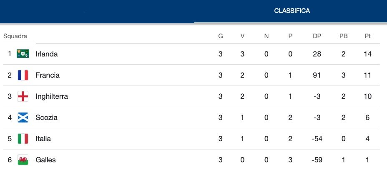Click the G games played header

point(221,36)
